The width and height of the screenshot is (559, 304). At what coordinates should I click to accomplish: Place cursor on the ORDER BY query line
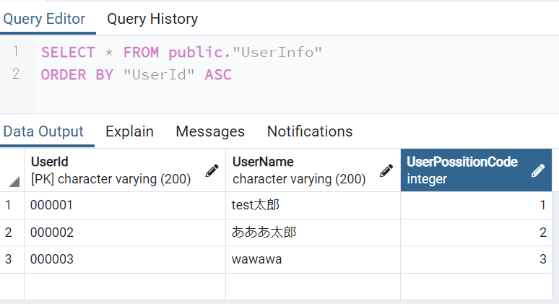click(136, 74)
